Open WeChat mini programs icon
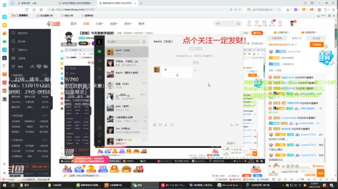338x189 pixels. [x=100, y=128]
